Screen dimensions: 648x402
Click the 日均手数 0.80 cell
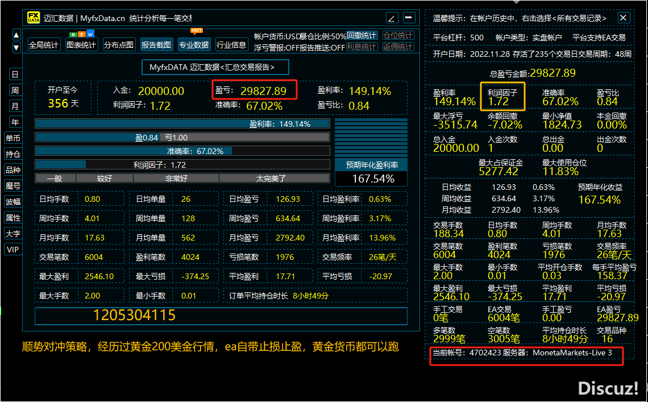point(80,199)
